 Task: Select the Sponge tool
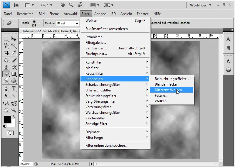pyautogui.click(x=14, y=81)
